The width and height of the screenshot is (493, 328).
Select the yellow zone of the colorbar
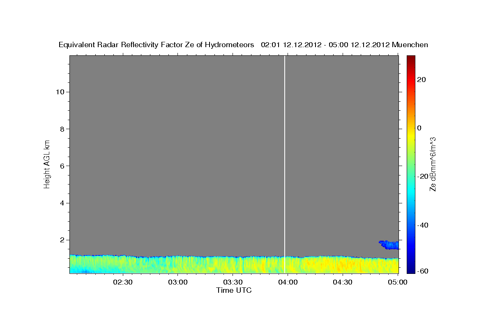click(x=411, y=135)
